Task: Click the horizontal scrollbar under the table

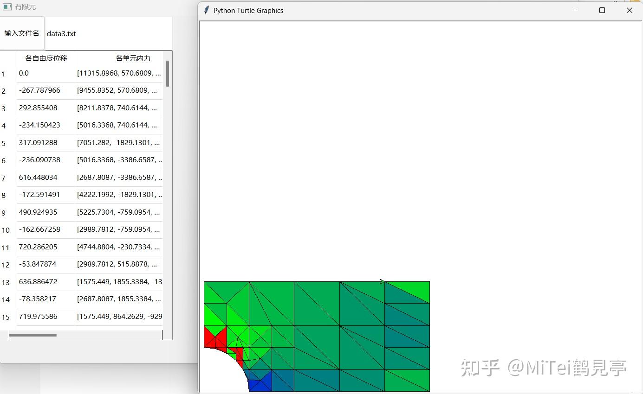Action: coord(33,335)
